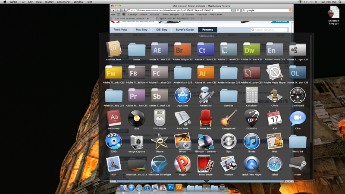Launch QuickTime Player
The image size is (345, 194).
click(x=251, y=164)
